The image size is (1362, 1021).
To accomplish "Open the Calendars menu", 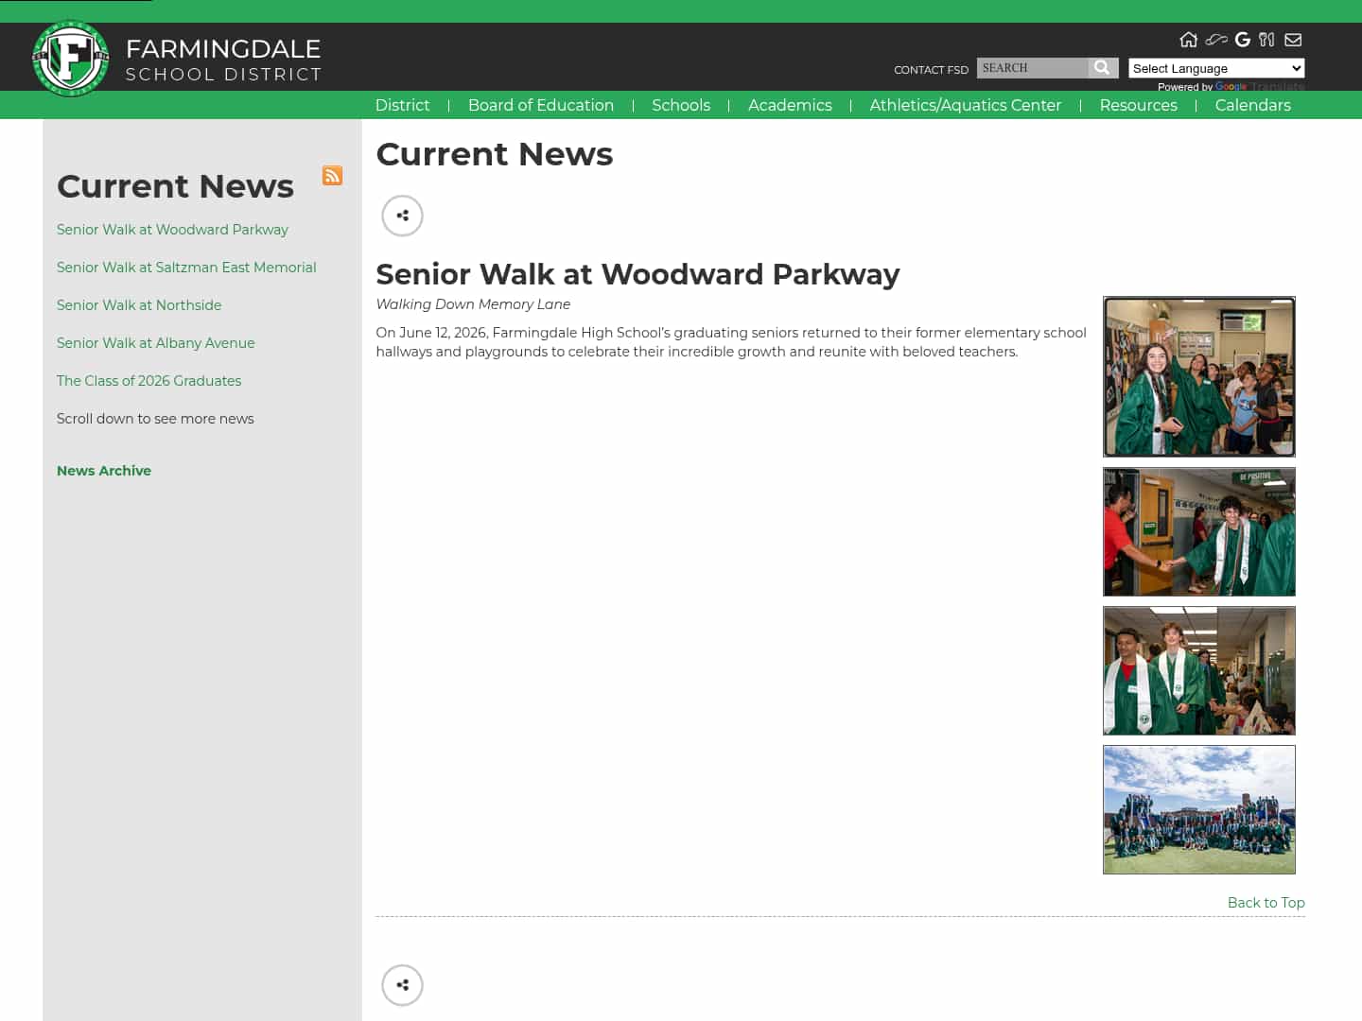I will coord(1252,105).
